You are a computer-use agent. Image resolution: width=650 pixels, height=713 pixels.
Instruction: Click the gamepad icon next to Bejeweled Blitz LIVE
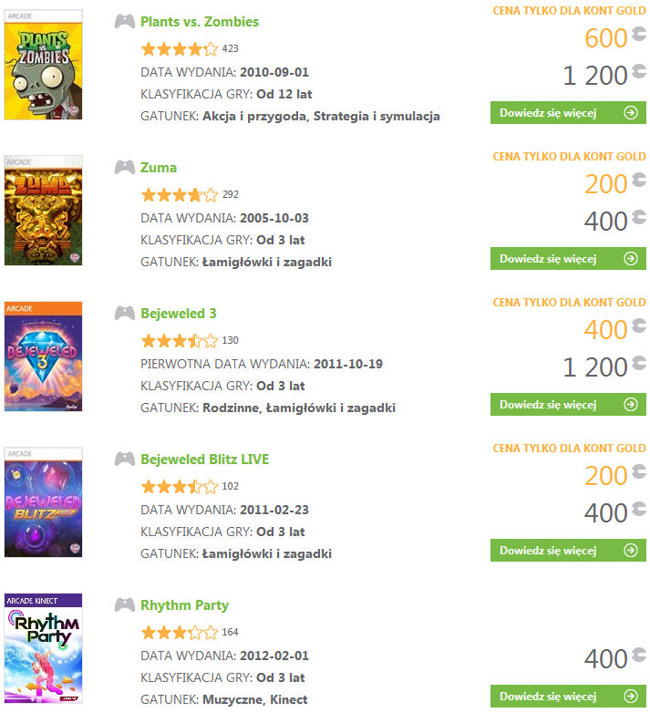click(125, 460)
